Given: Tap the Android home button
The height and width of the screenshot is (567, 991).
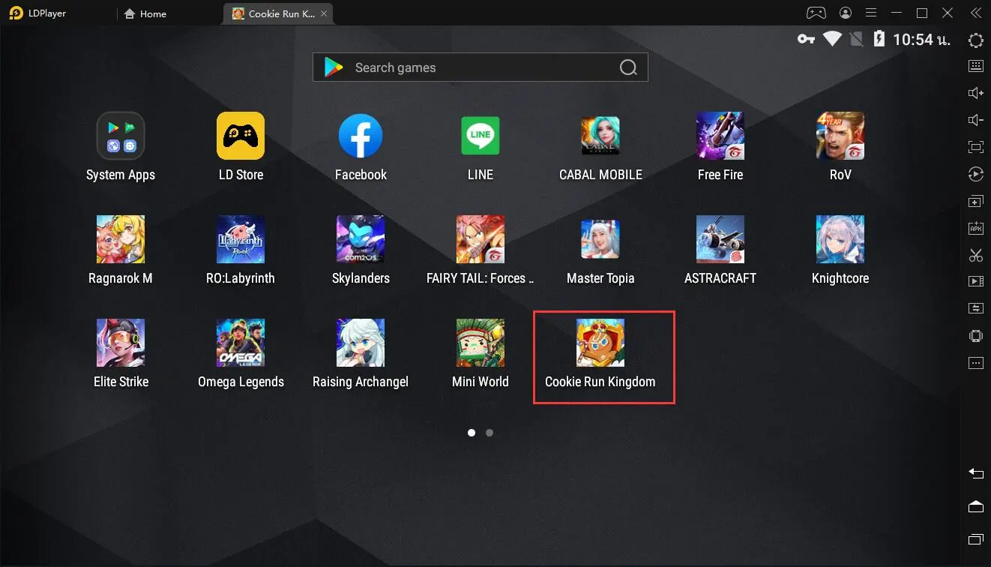Looking at the screenshot, I should coord(975,506).
